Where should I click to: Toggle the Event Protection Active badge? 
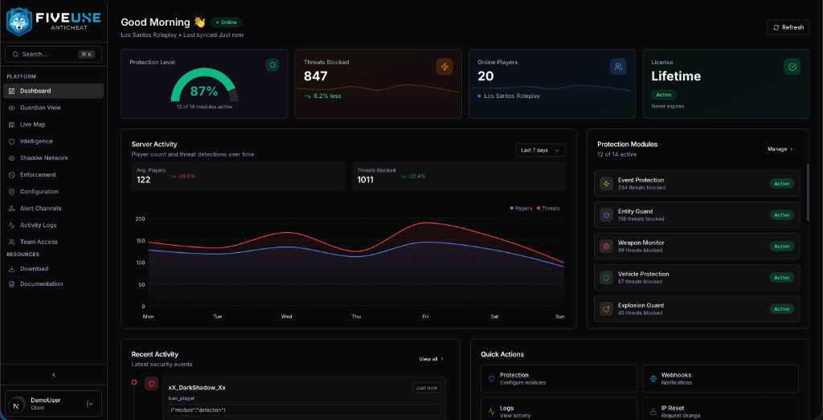781,184
